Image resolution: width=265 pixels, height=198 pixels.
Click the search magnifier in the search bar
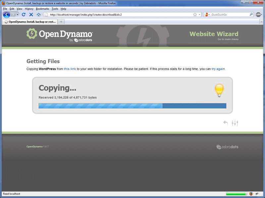pos(251,15)
